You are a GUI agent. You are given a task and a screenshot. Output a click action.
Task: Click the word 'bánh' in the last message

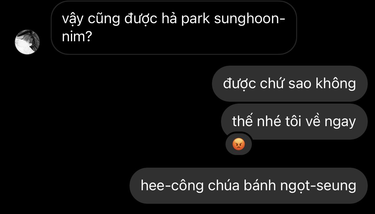coord(260,185)
